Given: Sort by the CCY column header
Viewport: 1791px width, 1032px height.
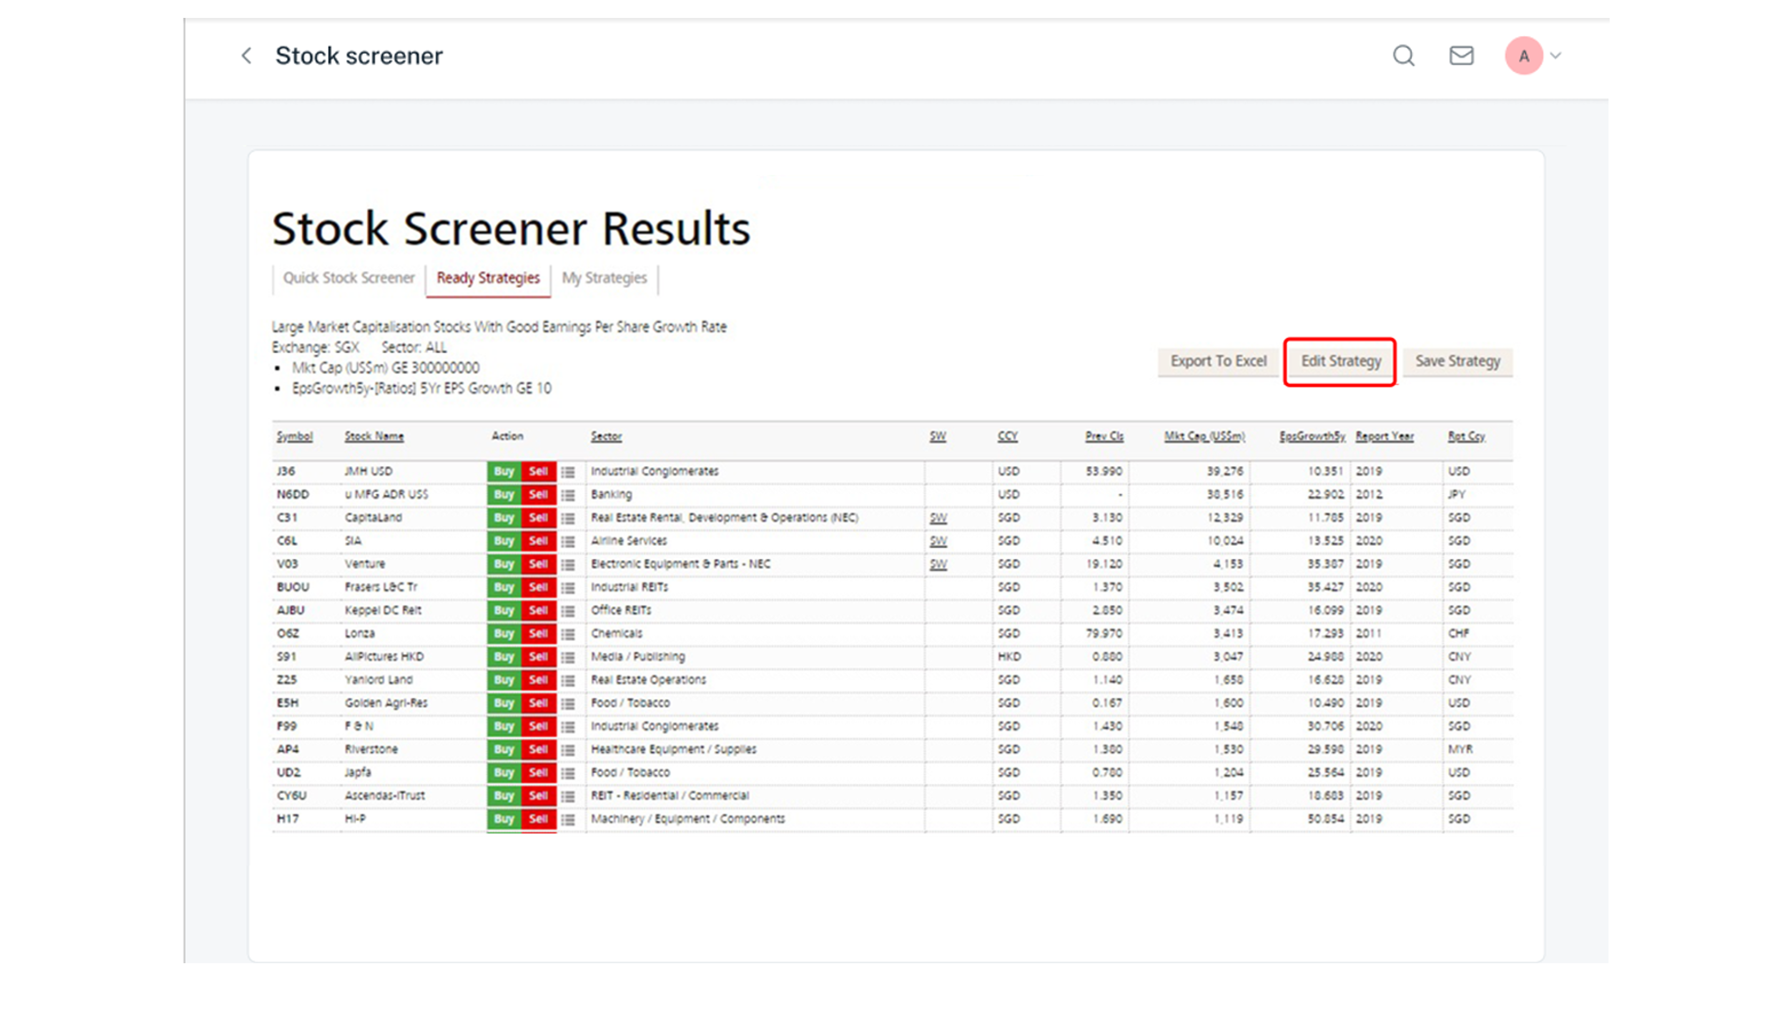Looking at the screenshot, I should [x=1007, y=437].
